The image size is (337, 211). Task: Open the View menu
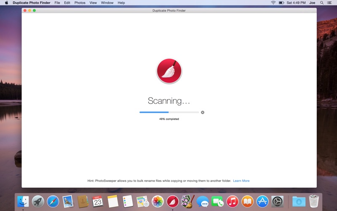coord(93,3)
